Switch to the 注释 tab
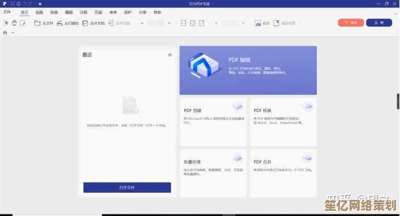Screen dimensions: 400x216 point(83,12)
